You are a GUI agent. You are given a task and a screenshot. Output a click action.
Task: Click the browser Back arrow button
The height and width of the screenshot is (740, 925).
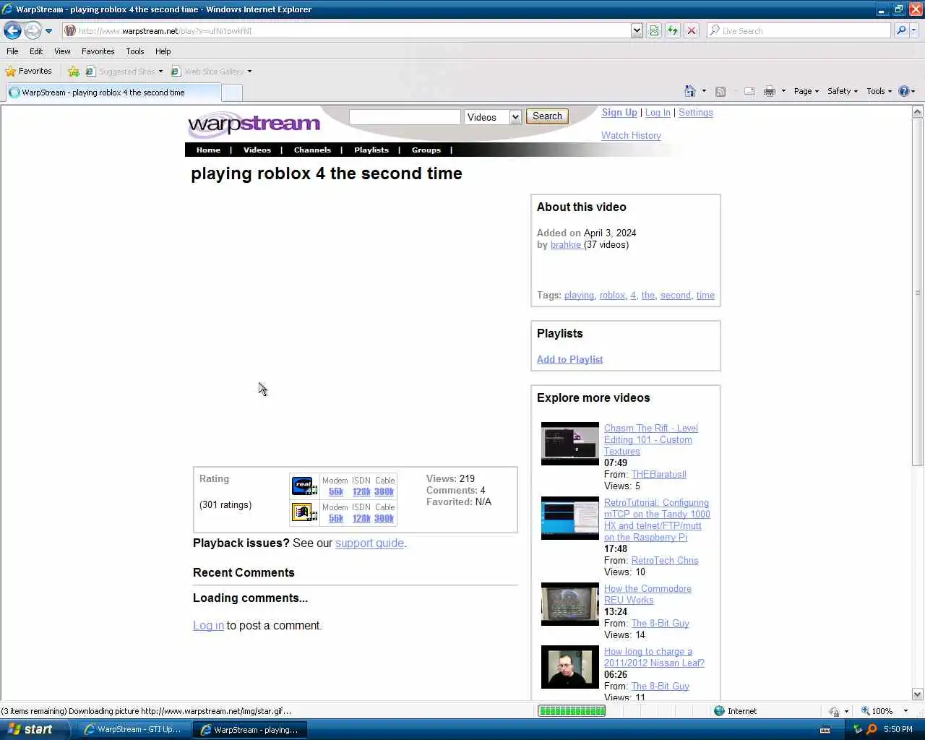tap(13, 30)
